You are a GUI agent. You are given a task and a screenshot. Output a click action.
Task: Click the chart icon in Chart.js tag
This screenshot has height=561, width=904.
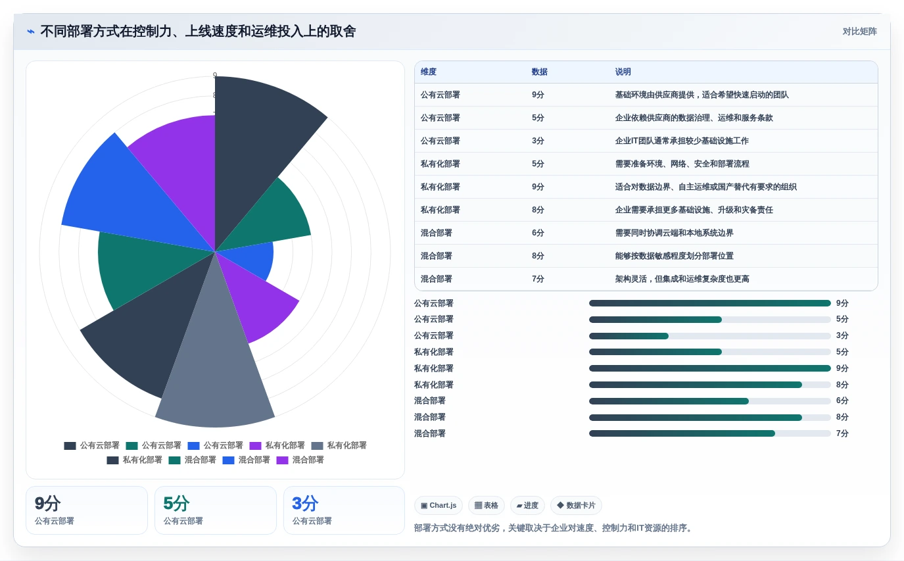[424, 506]
